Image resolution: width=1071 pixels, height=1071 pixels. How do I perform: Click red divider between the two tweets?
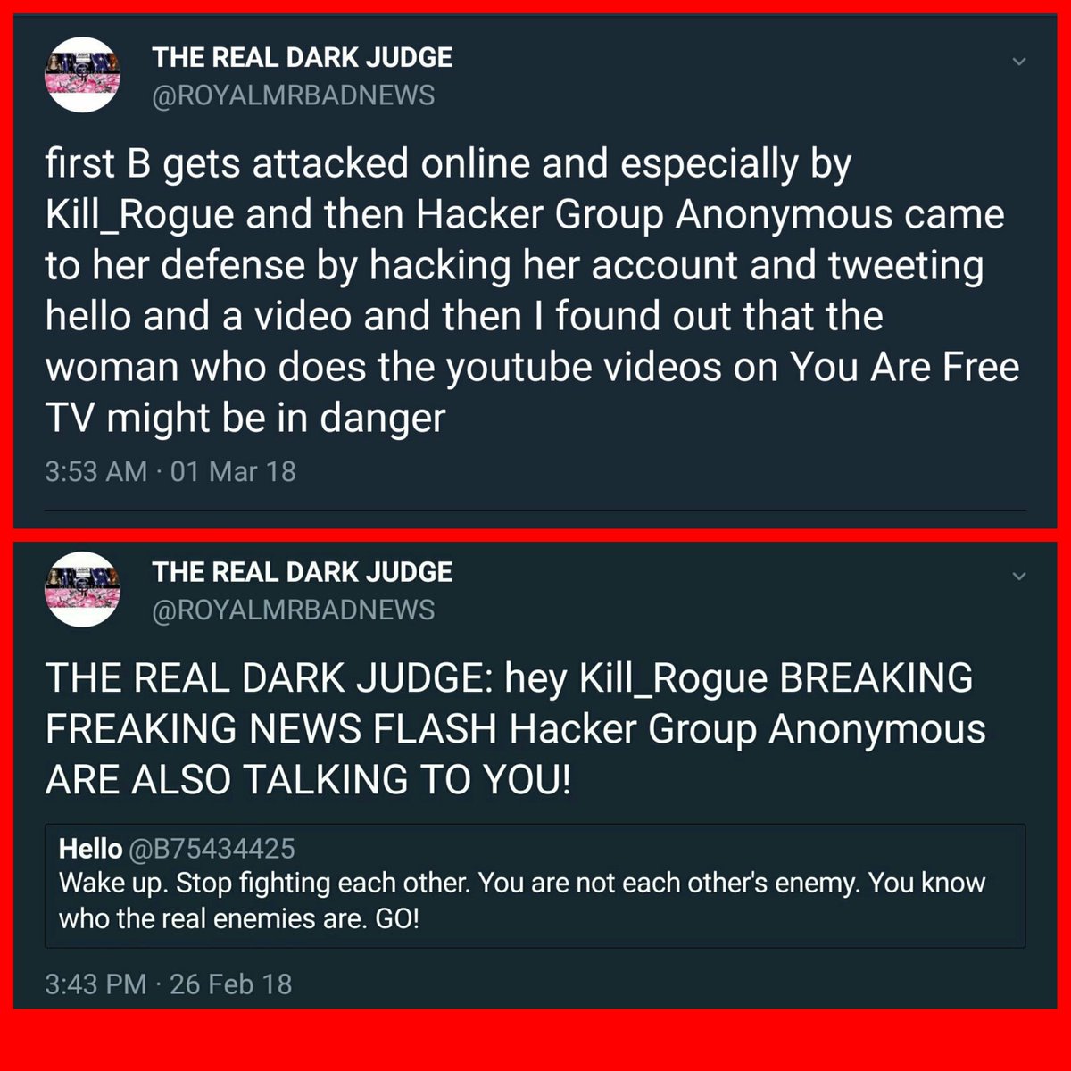(x=535, y=534)
